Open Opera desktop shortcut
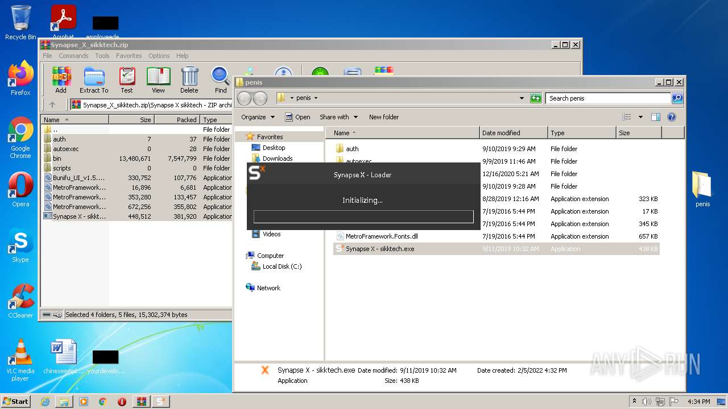728x409 pixels. point(20,190)
